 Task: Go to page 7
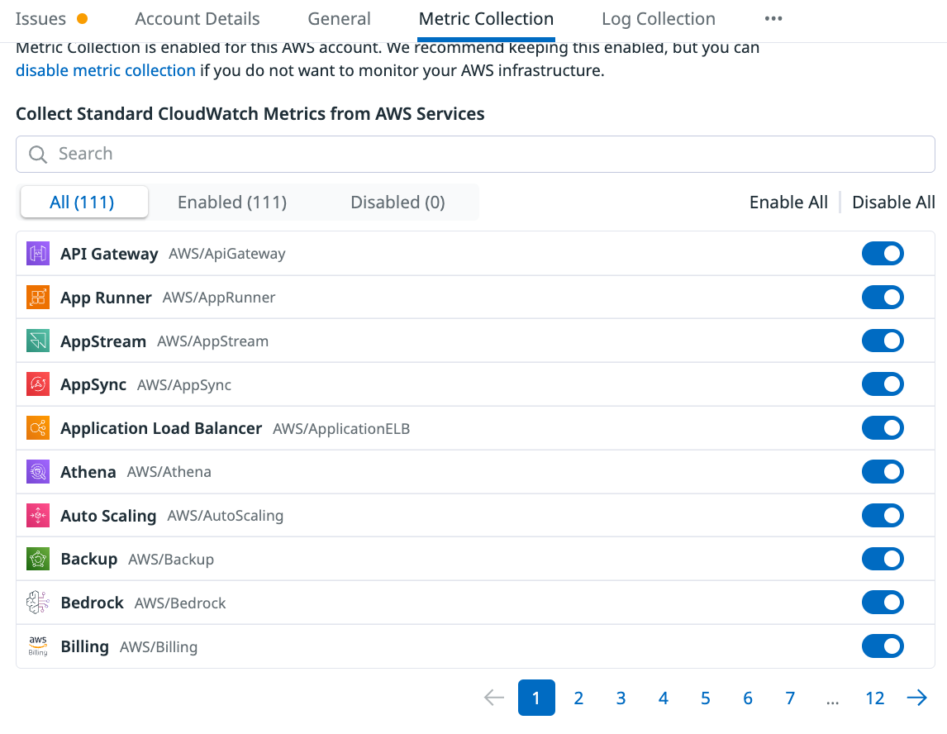(790, 698)
